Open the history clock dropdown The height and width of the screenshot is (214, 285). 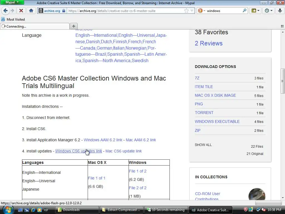point(269,11)
